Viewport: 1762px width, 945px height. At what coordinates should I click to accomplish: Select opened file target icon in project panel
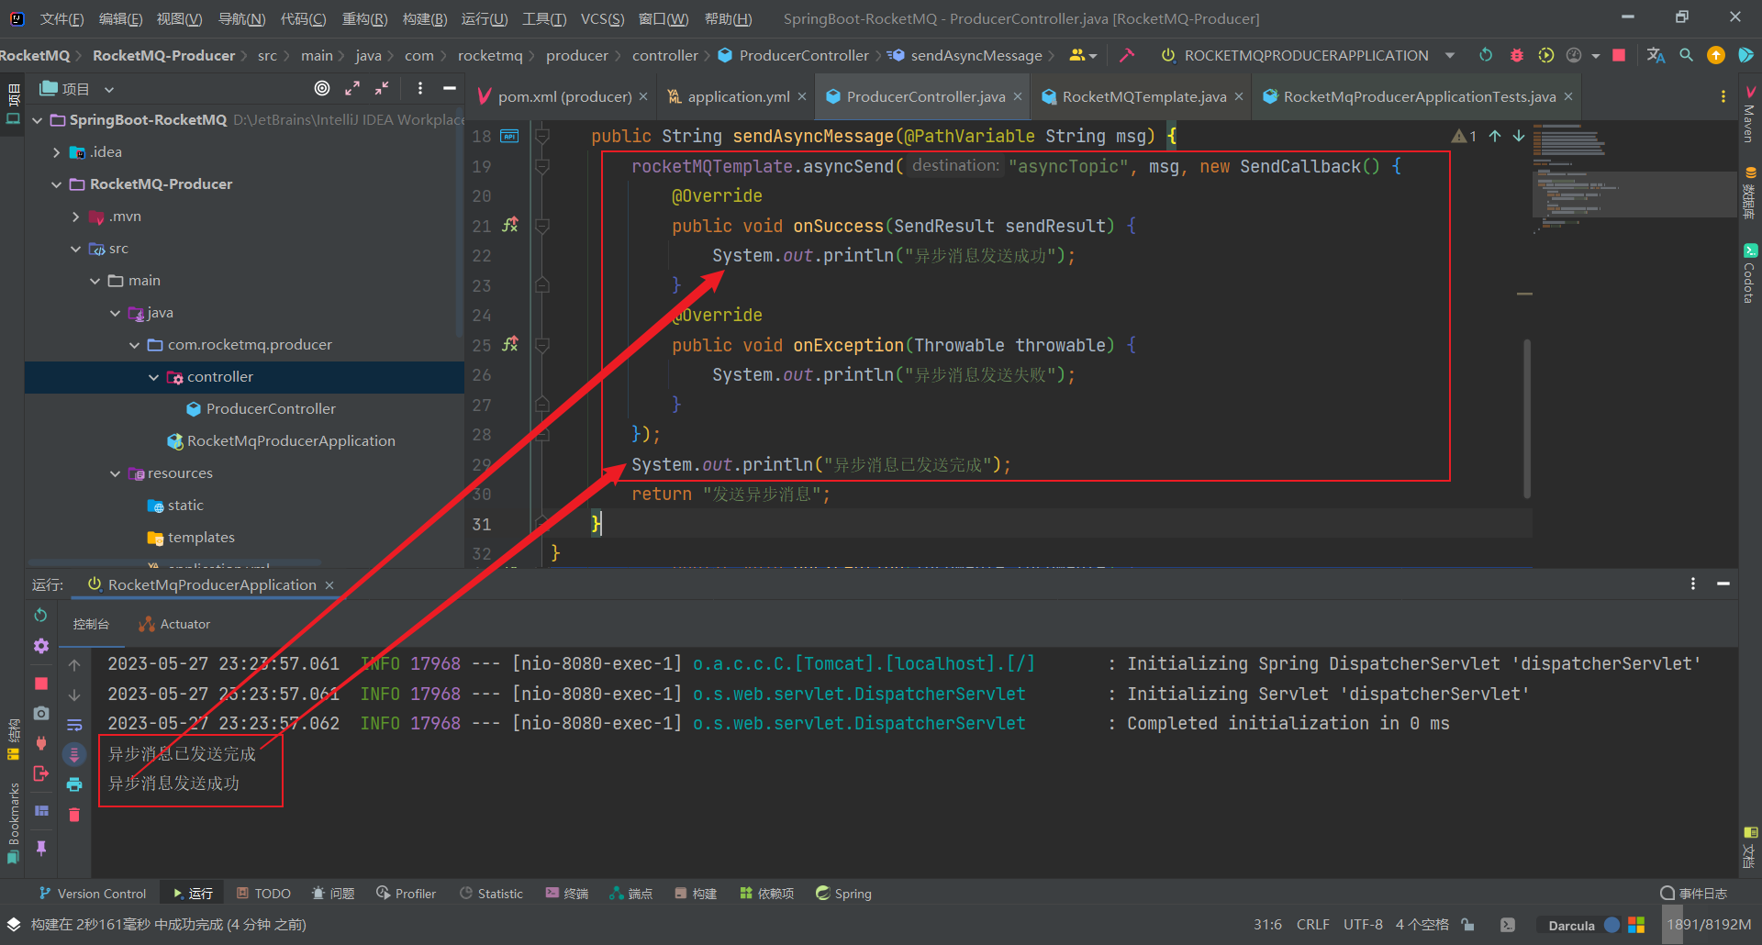(322, 88)
